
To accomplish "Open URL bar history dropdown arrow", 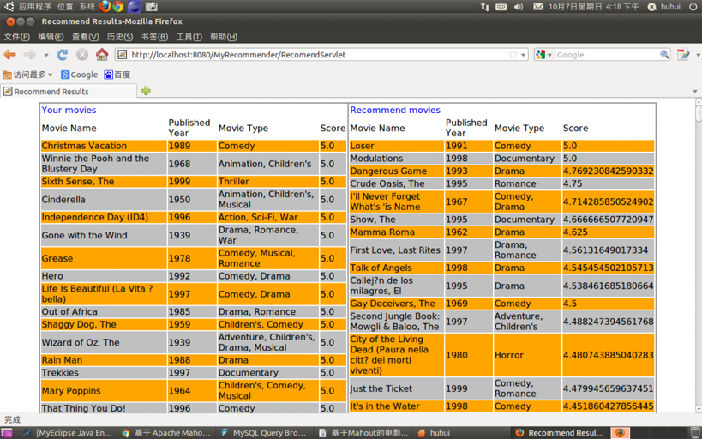I will pos(524,55).
